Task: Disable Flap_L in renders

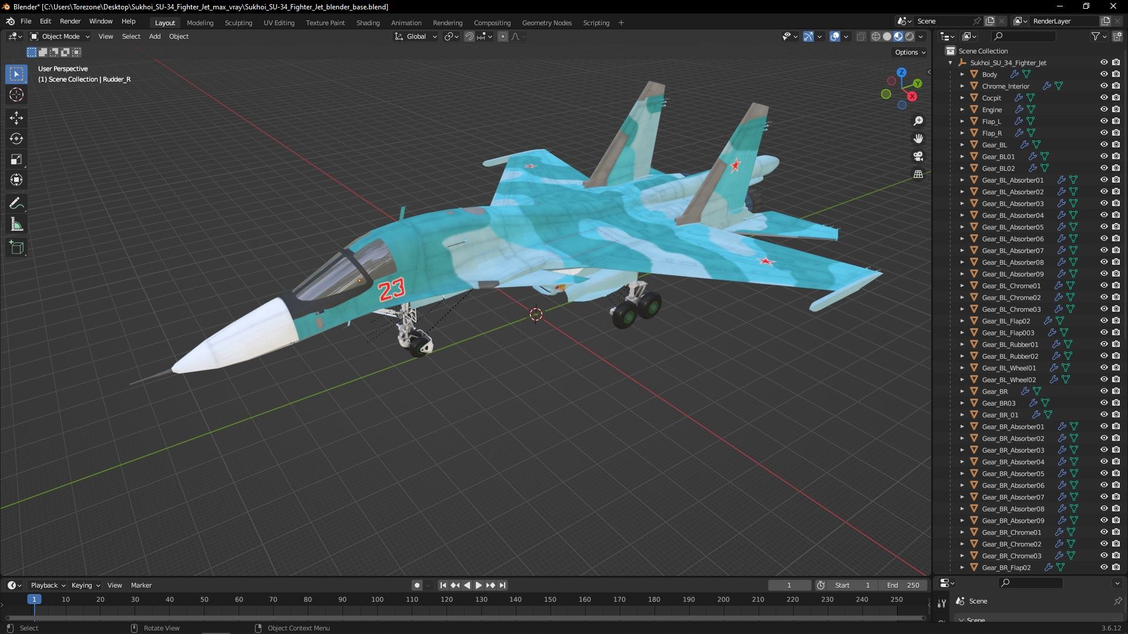Action: 1116,122
